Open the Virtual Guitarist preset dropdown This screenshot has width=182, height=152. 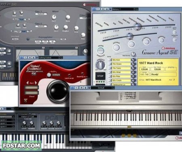tap(49, 58)
